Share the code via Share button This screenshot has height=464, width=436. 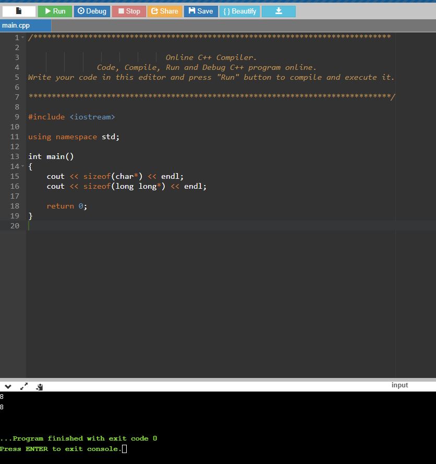(x=165, y=11)
